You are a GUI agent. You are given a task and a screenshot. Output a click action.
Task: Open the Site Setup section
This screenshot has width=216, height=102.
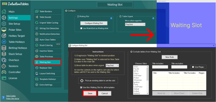14,24
